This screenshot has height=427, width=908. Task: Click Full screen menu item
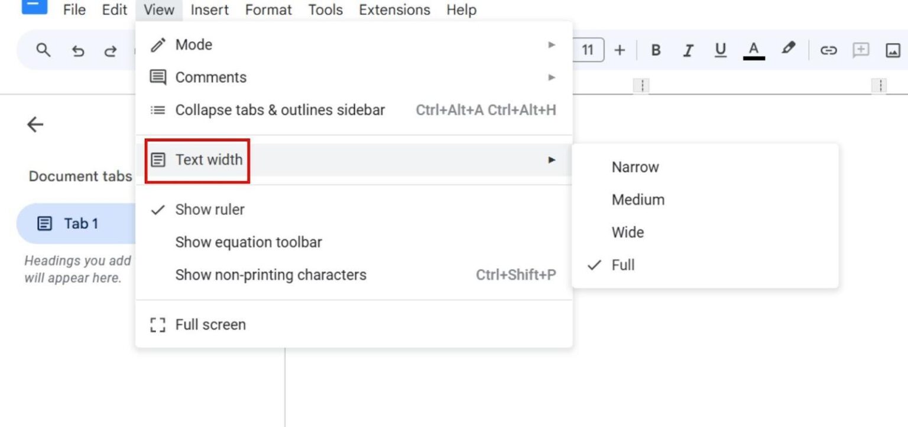pyautogui.click(x=210, y=324)
